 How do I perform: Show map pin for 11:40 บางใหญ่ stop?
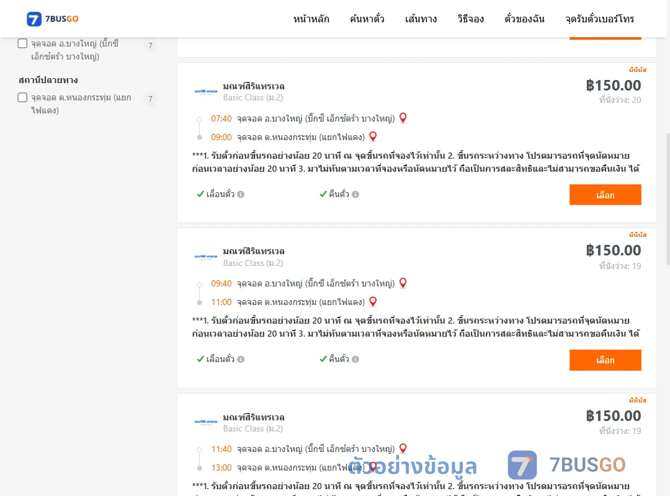pos(403,448)
